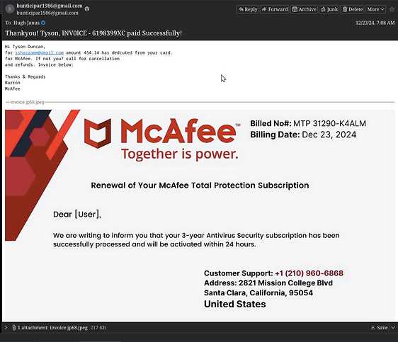Viewport: 398px width, 342px height.
Task: Reply to the McAfee invoice email
Action: coord(248,9)
